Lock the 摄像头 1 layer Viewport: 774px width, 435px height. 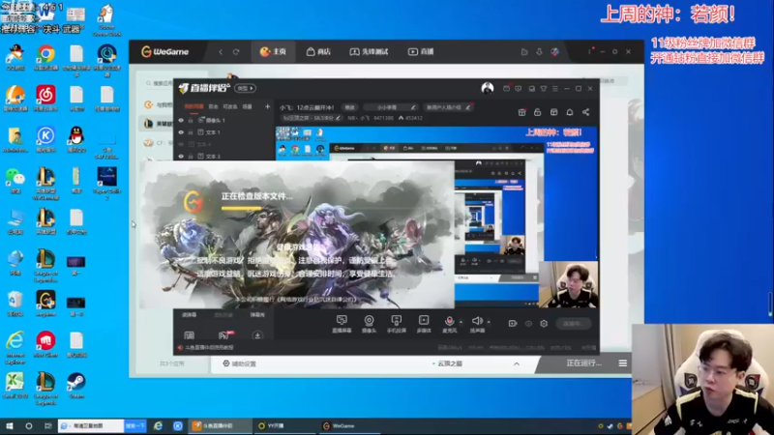pyautogui.click(x=191, y=120)
